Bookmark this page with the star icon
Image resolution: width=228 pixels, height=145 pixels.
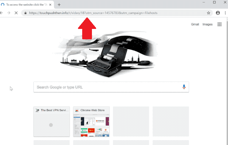pyautogui.click(x=209, y=13)
